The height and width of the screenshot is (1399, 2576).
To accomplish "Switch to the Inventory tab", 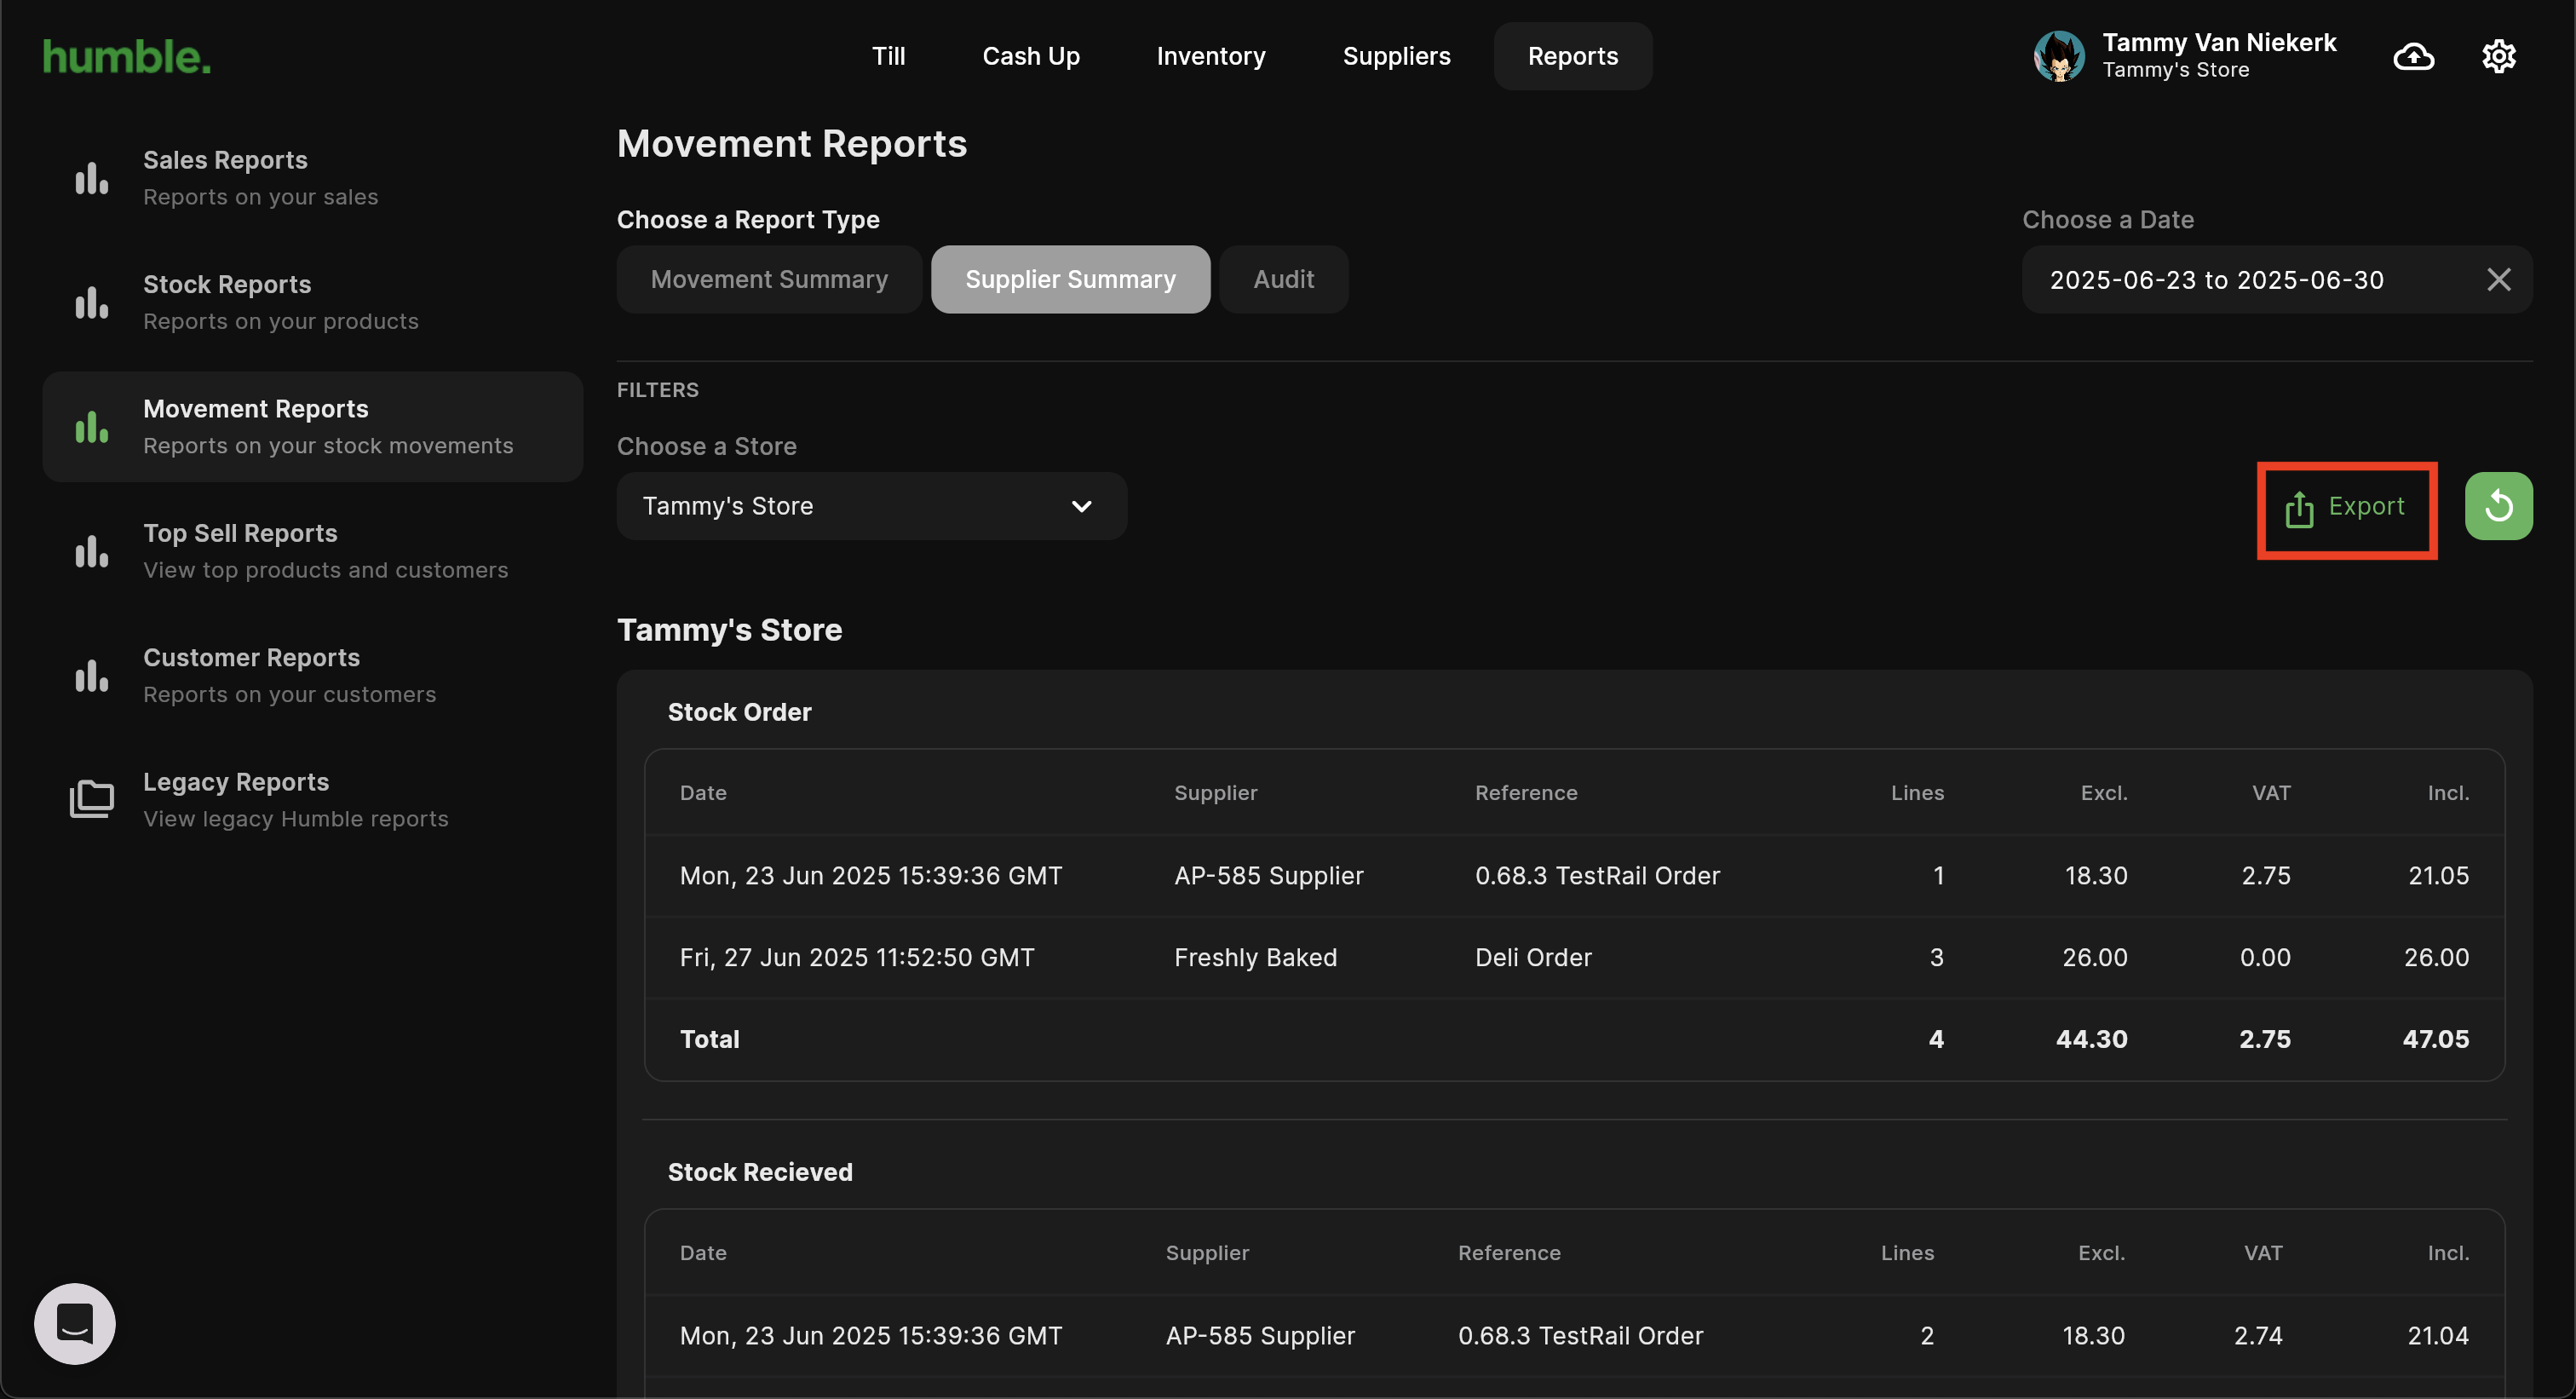I will [x=1211, y=56].
